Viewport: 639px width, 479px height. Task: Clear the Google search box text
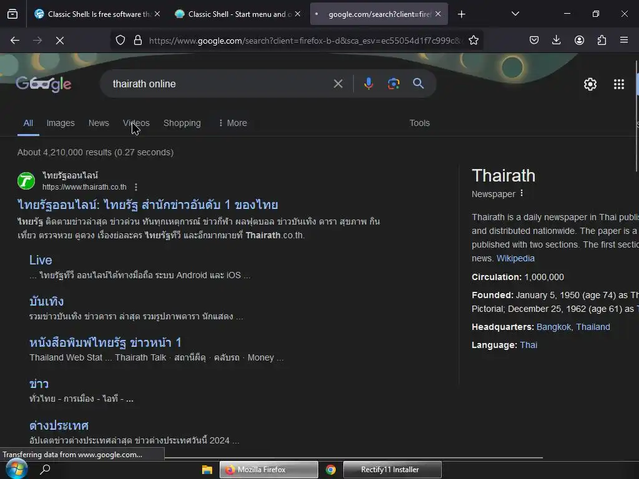338,84
